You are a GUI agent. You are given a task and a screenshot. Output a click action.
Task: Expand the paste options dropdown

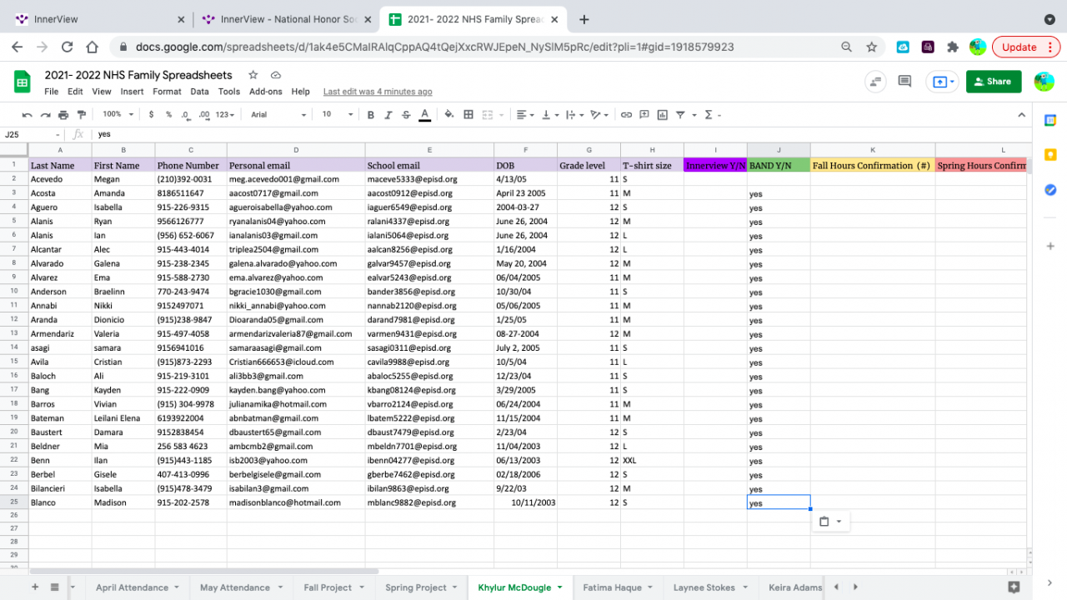(x=839, y=522)
